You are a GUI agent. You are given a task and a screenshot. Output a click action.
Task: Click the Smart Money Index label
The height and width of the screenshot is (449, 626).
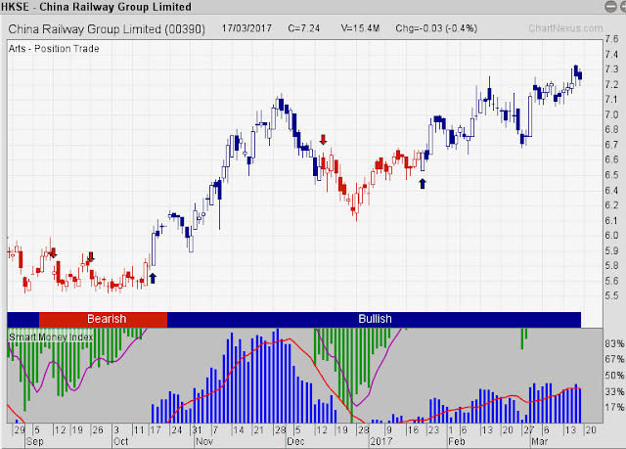click(x=51, y=337)
